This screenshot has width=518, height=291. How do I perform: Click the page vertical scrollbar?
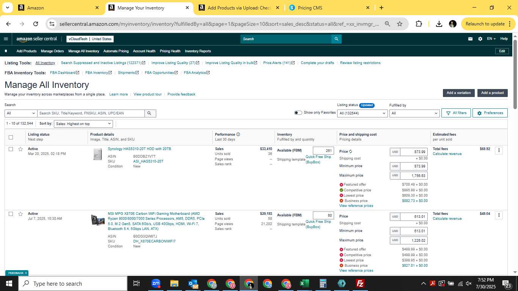coord(515,74)
